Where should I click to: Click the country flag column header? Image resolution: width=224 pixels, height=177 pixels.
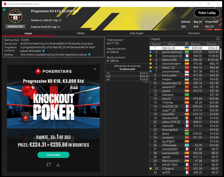pos(187,44)
